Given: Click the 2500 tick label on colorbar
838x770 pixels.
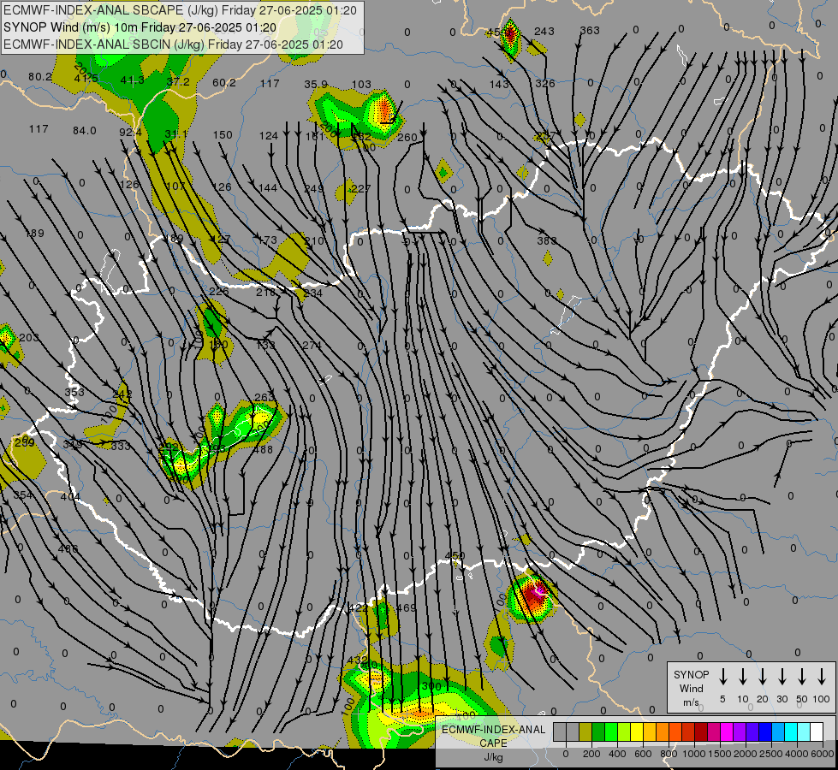Looking at the screenshot, I should (x=771, y=754).
